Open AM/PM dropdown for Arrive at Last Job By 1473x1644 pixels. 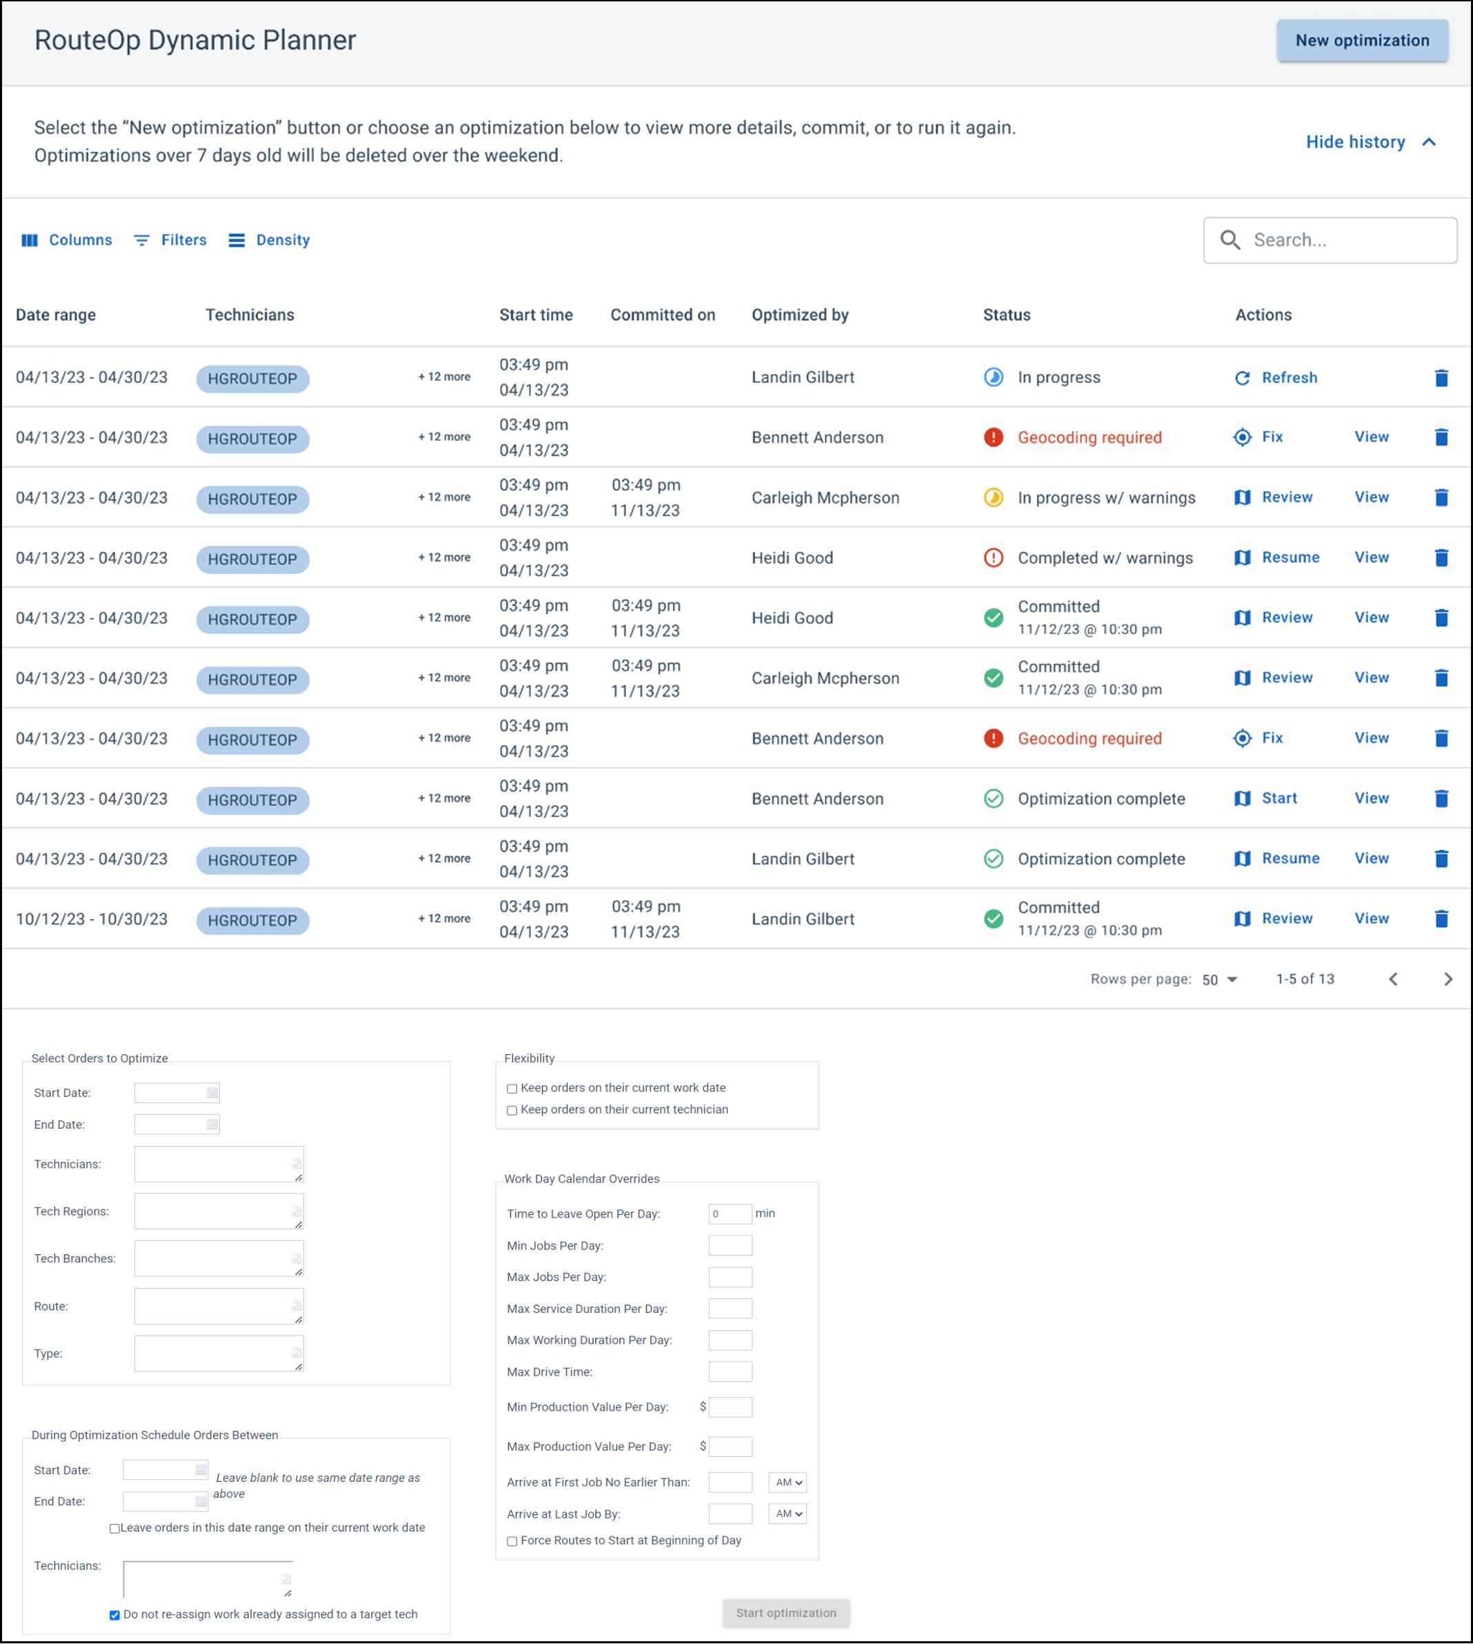pyautogui.click(x=788, y=1514)
